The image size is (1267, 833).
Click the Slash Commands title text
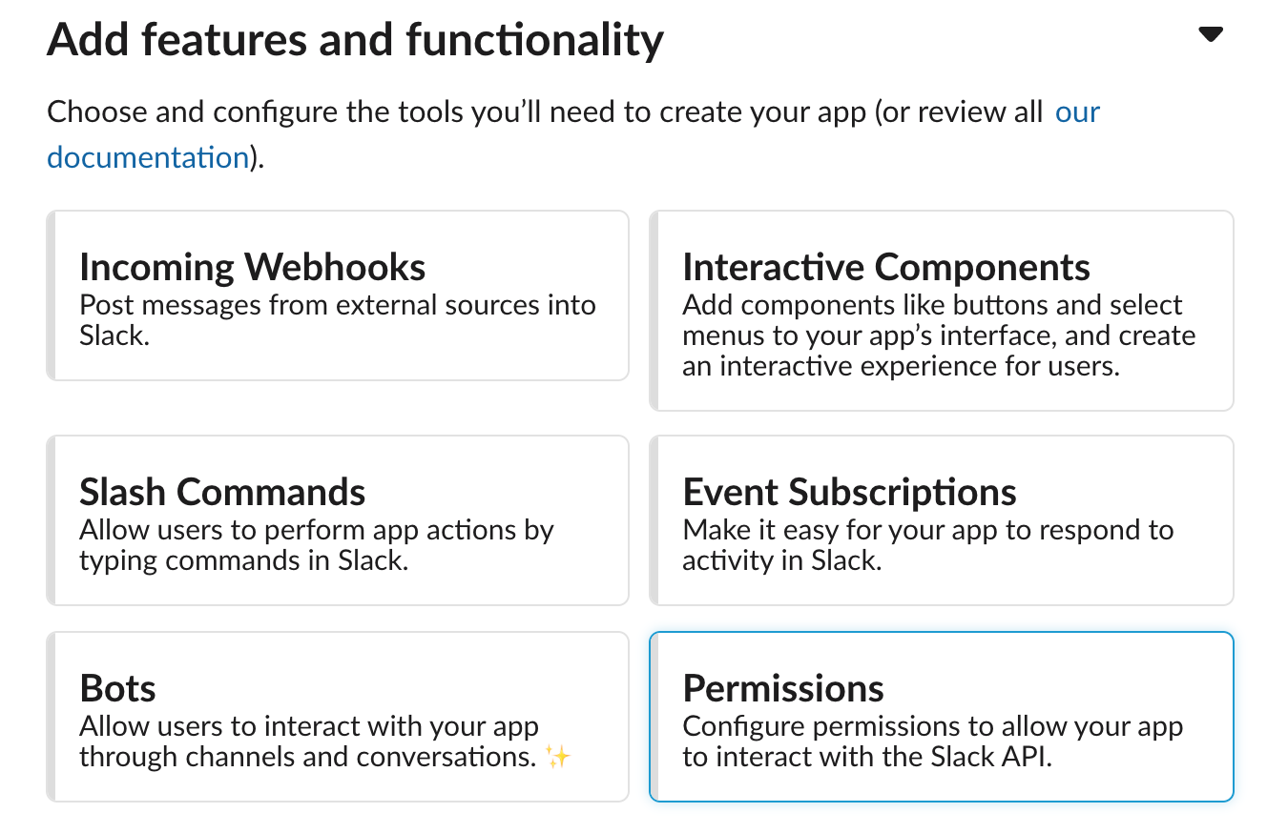[x=221, y=492]
